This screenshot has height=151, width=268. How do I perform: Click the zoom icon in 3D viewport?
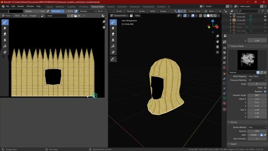[x=217, y=36]
